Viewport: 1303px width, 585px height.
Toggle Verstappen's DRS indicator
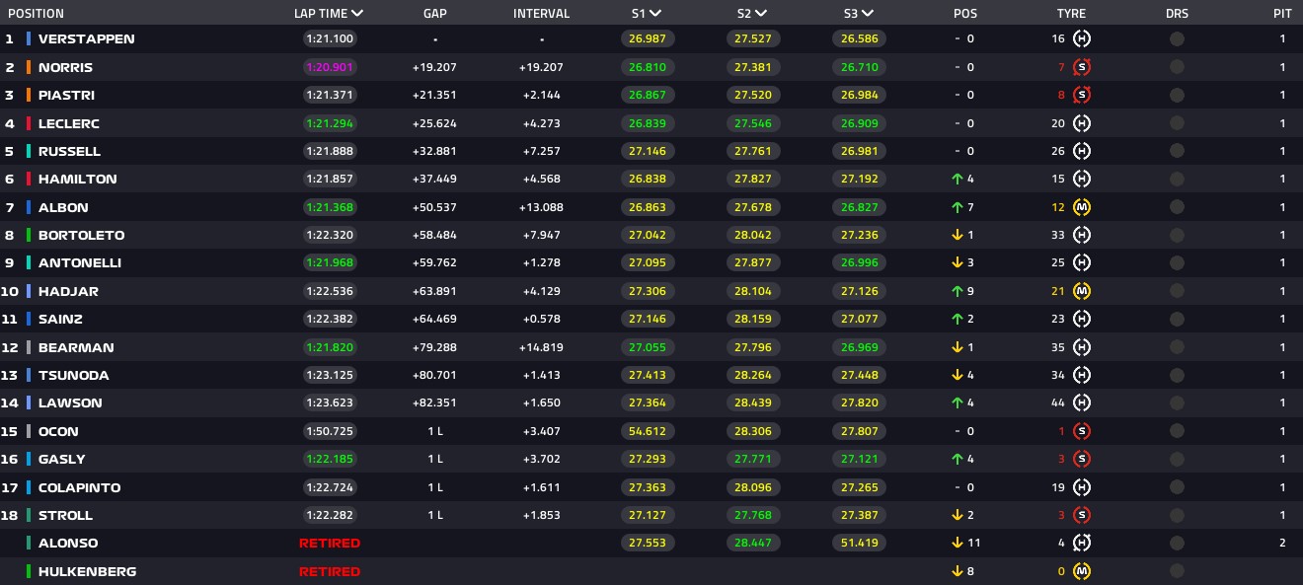tap(1177, 39)
